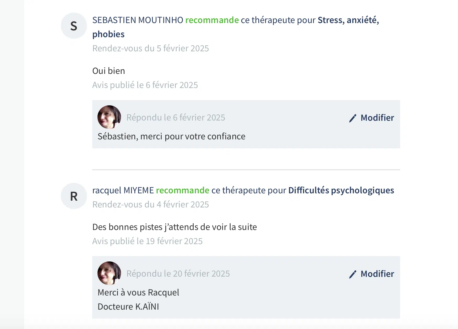Select reviewer name SEBASTIEN MOUTINHO
Viewport: 458px width, 329px height.
138,20
